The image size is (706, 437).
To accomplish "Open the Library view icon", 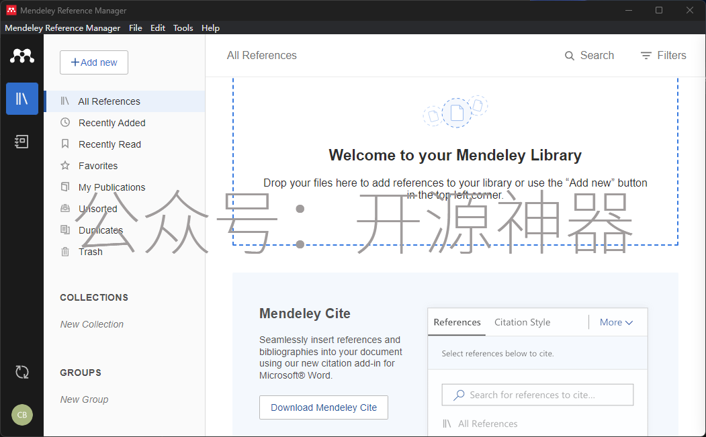I will 22,99.
